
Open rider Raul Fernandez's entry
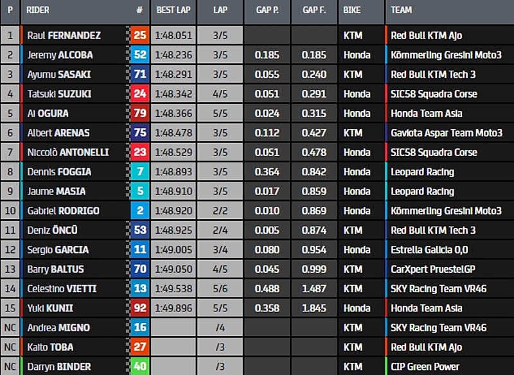click(x=64, y=35)
